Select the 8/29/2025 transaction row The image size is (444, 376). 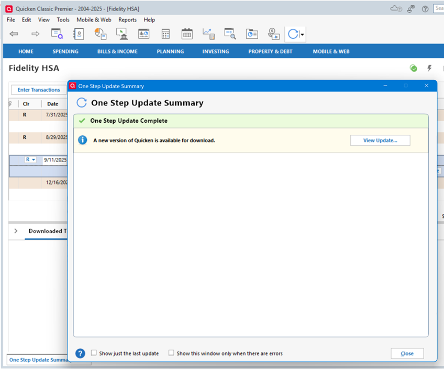[x=38, y=137]
